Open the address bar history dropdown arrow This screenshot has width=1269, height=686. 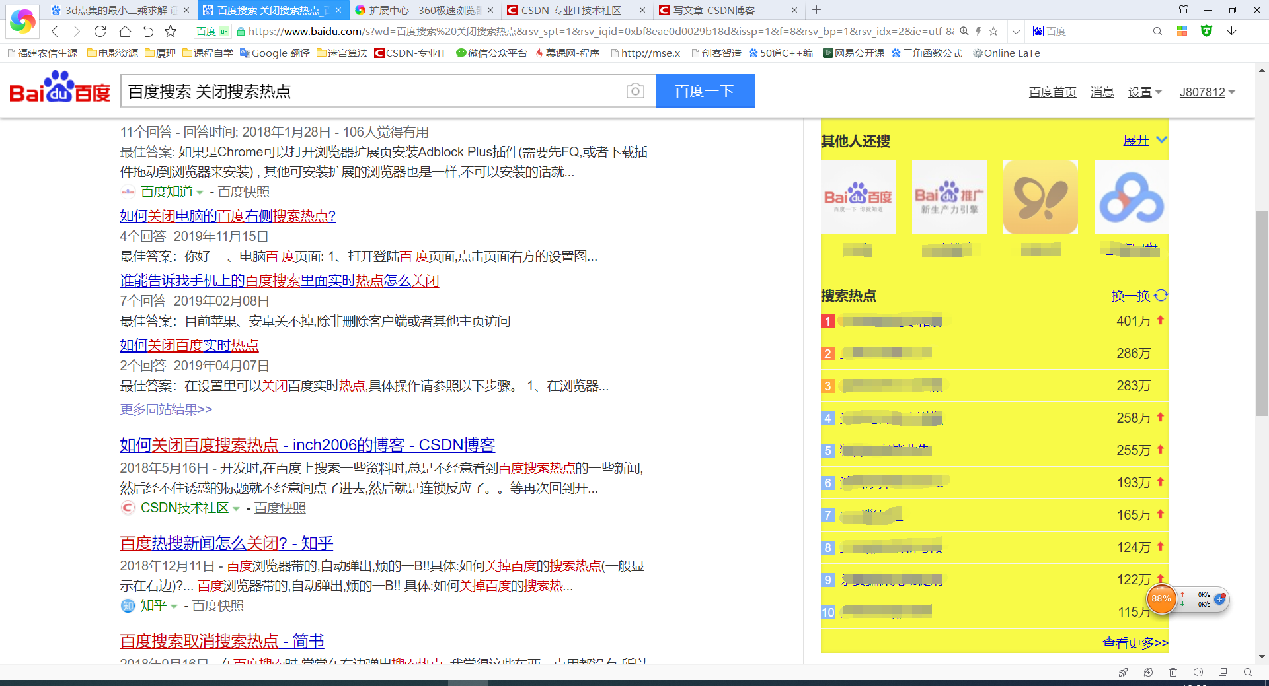(1016, 31)
